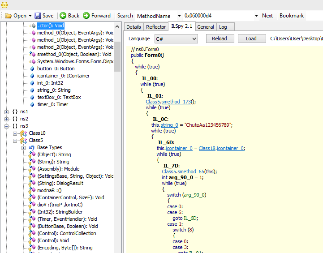This screenshot has width=323, height=253.
Task: Click the .ctor() constructor method icon
Action: point(33,26)
